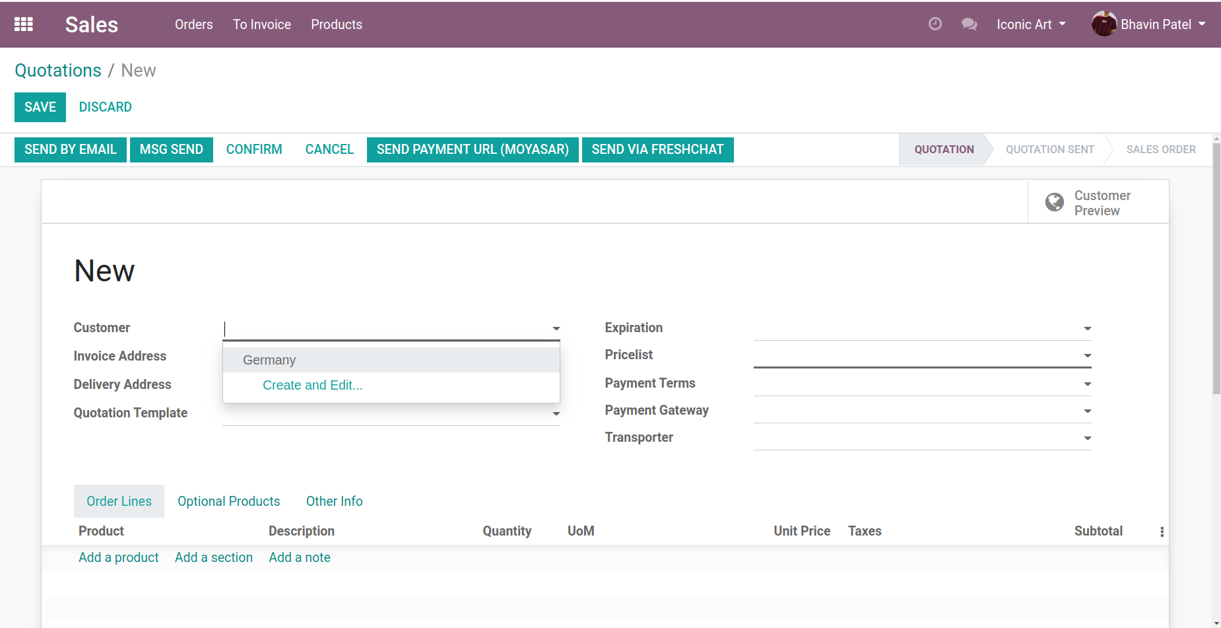1221x628 pixels.
Task: Open order lines column options kebab icon
Action: coord(1162,532)
